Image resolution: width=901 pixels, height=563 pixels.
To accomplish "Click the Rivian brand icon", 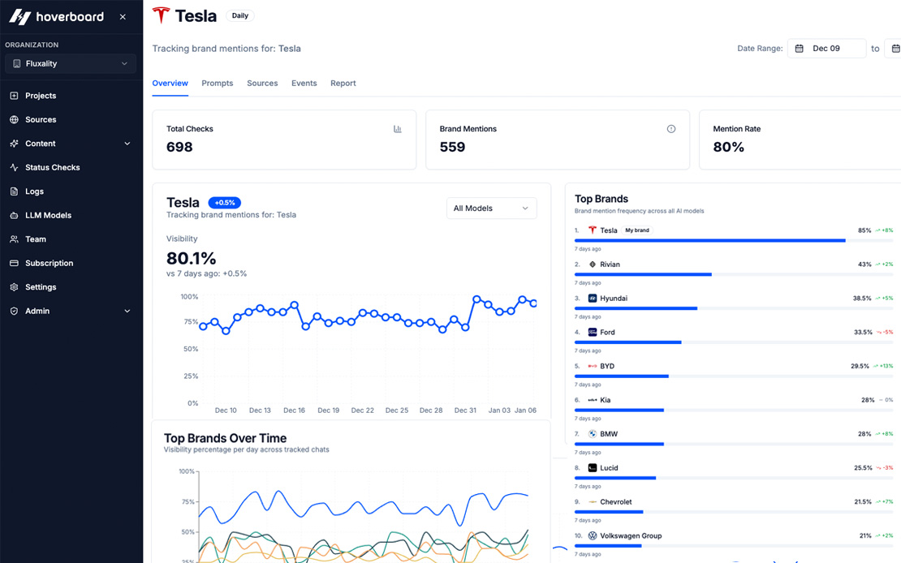I will [x=593, y=264].
